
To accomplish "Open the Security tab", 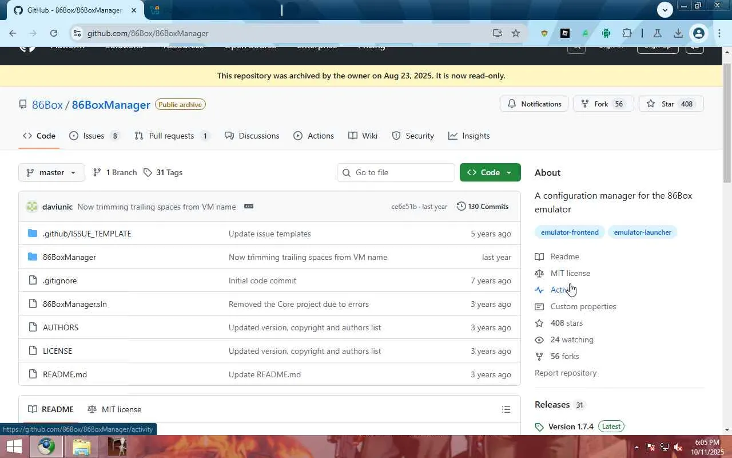I will [413, 136].
